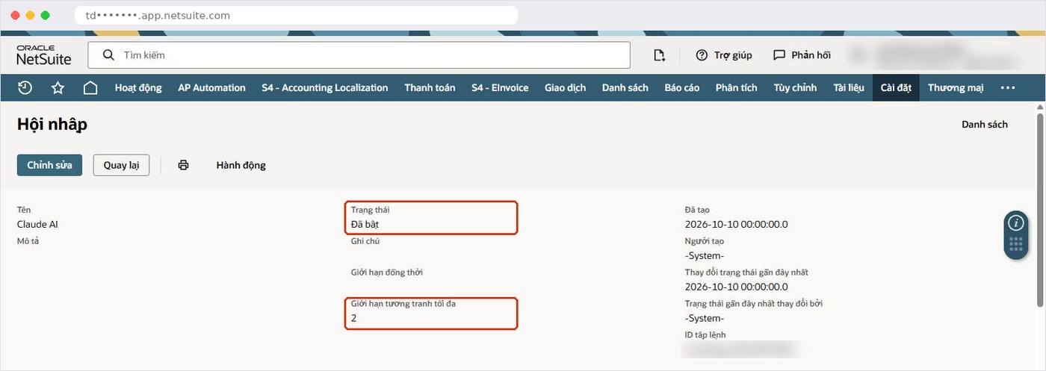Screen dimensions: 1046x371
Task: Open S4 - Accounting Localization menu
Action: [325, 87]
